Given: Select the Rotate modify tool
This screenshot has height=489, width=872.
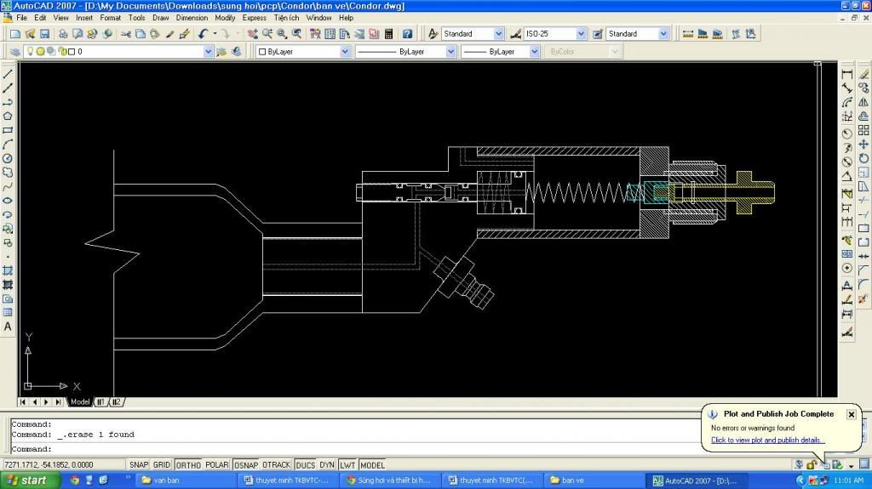Looking at the screenshot, I should click(x=863, y=158).
